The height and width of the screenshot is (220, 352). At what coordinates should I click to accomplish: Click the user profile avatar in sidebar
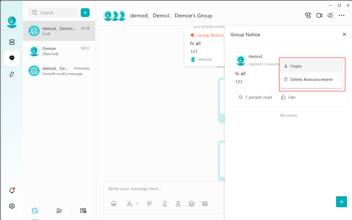12,22
